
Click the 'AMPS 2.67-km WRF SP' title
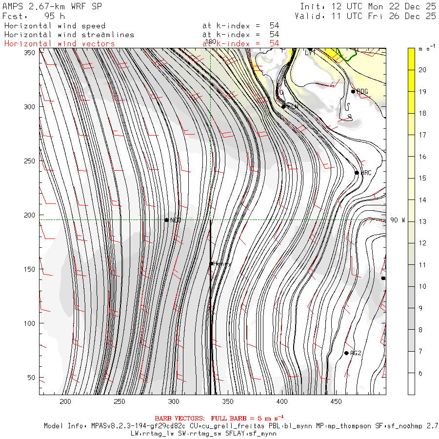52,6
